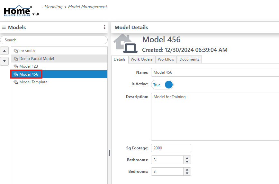
Task: Increase the Bedrooms value
Action: coord(187,170)
